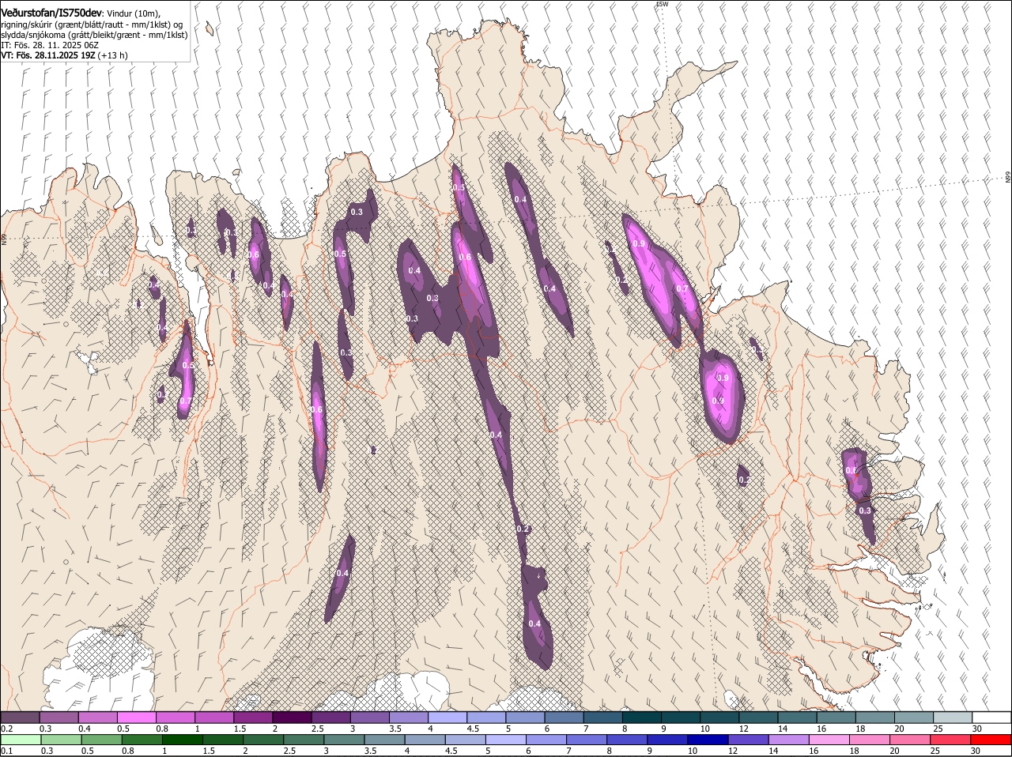The width and height of the screenshot is (1012, 757).
Task: Click the "IT: Fös. 28. 11. 2025 06Z" line
Action: click(50, 45)
